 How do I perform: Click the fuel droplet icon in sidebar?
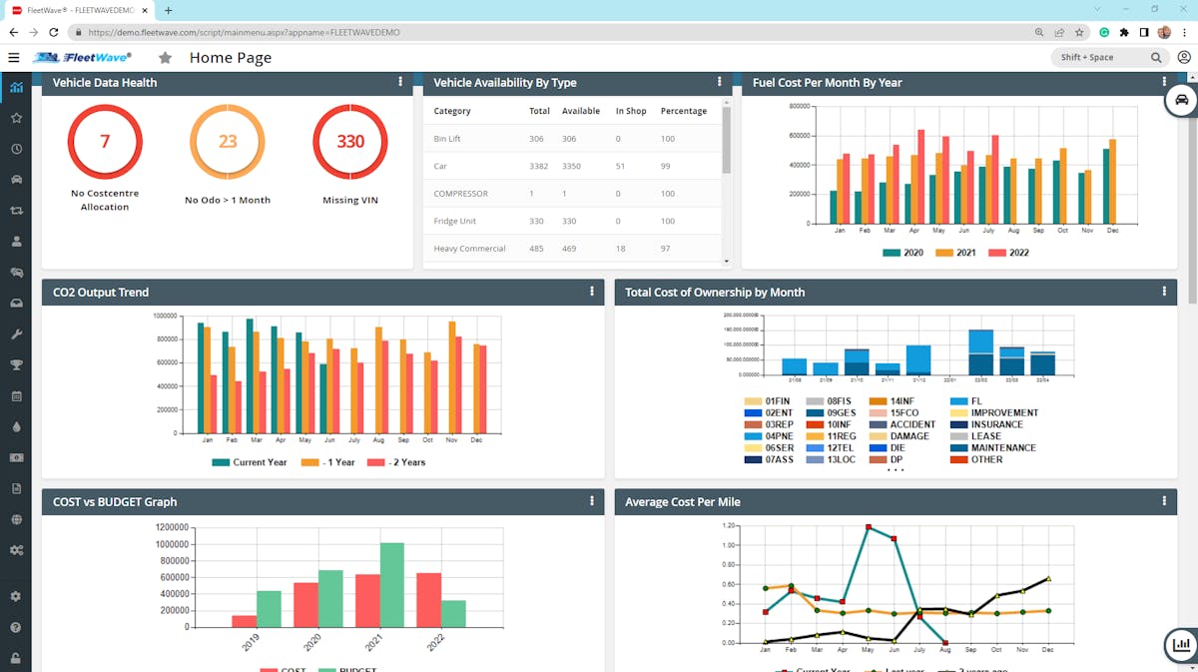point(14,426)
